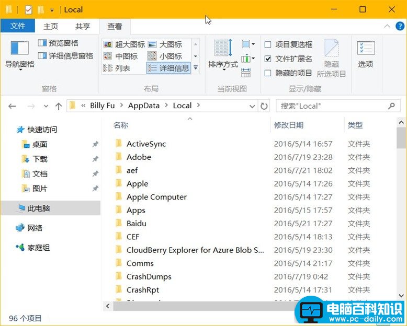Image resolution: width=407 pixels, height=326 pixels.
Task: Select the Baidu folder
Action: 136,224
